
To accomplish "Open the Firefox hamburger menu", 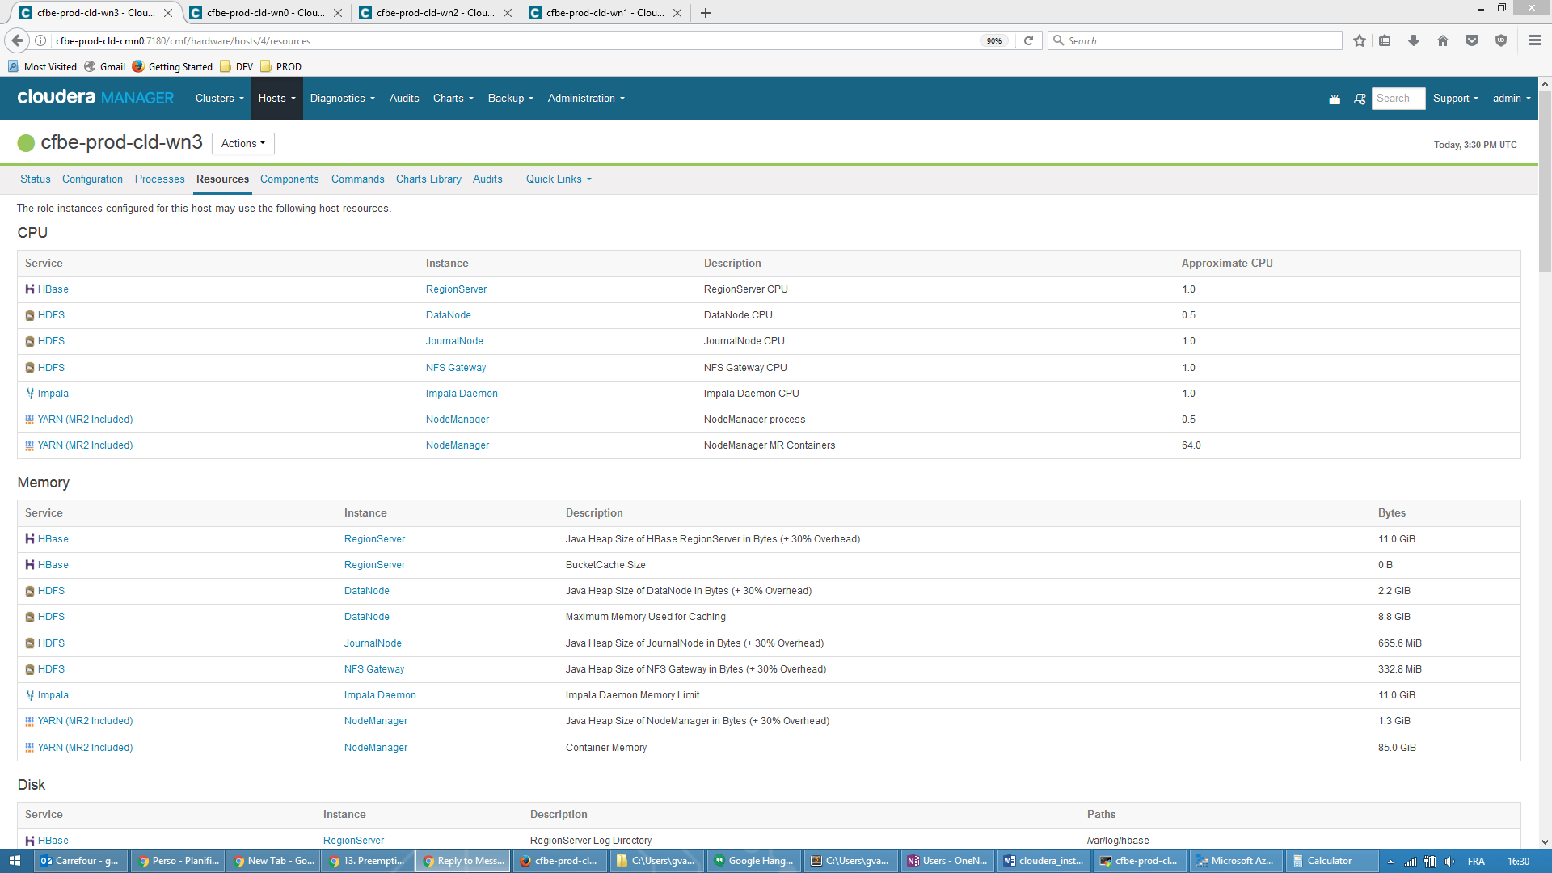I will point(1533,40).
